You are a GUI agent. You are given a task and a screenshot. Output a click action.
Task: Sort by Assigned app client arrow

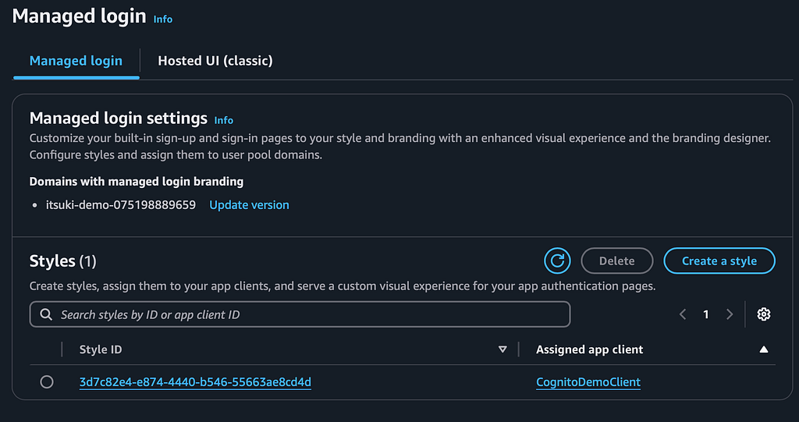coord(763,349)
